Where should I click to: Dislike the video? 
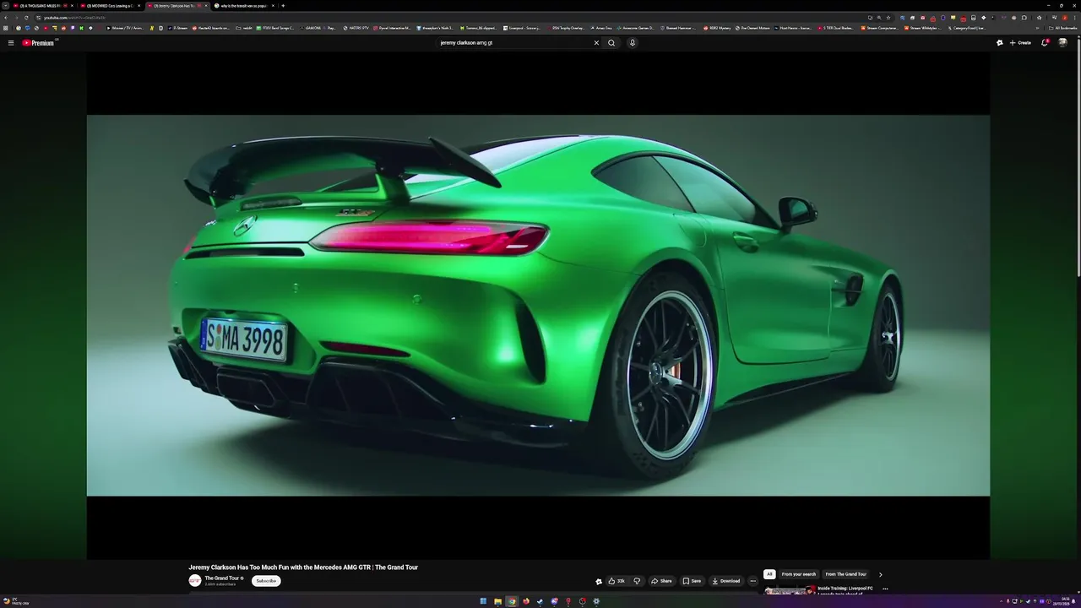637,581
